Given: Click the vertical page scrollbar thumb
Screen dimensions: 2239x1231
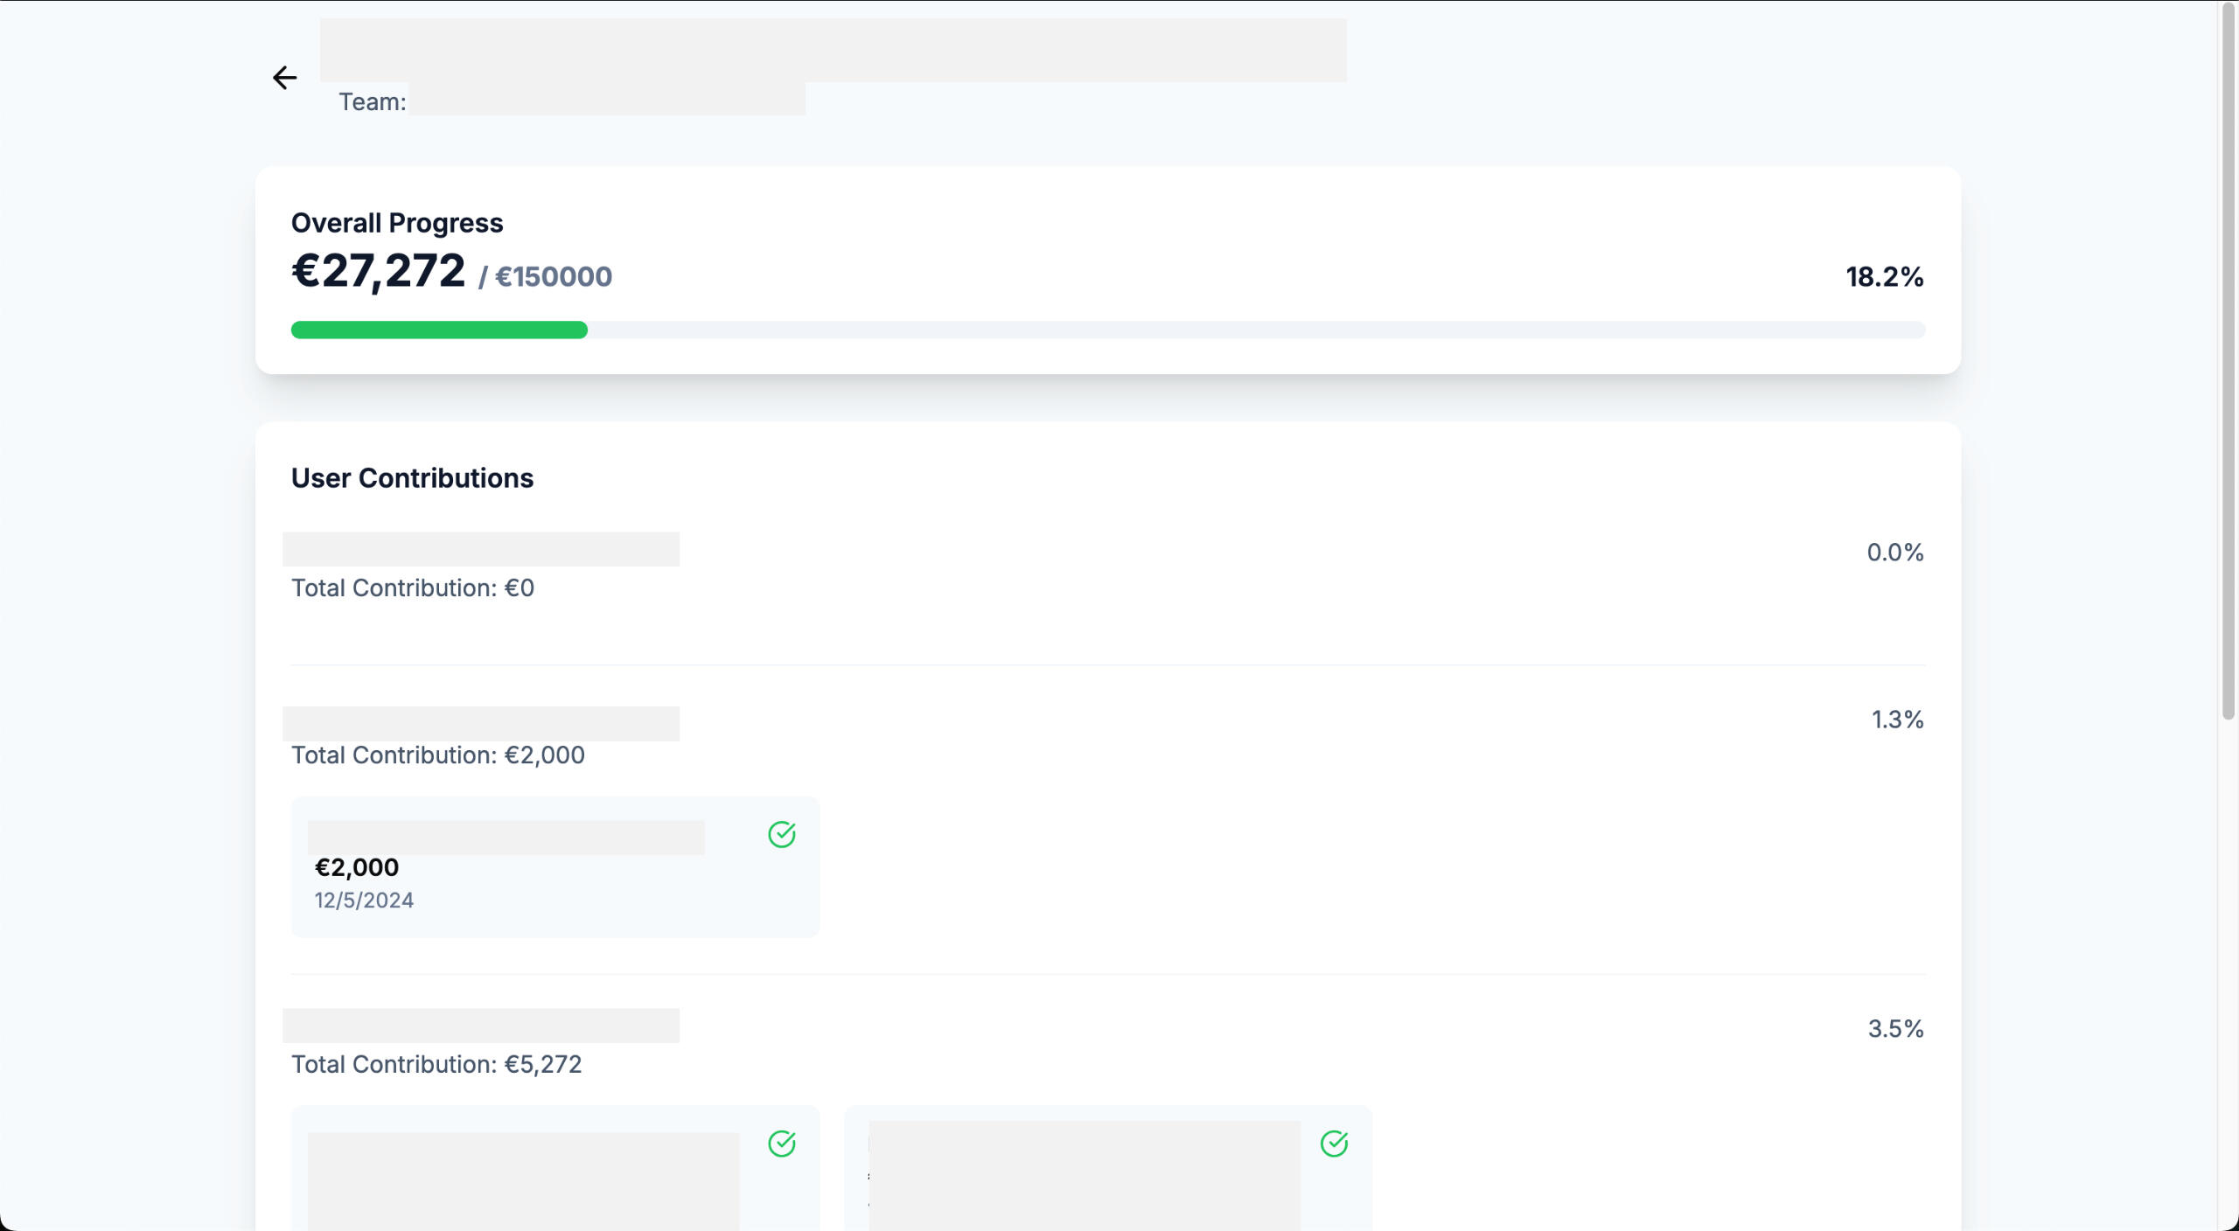Looking at the screenshot, I should click(2229, 358).
